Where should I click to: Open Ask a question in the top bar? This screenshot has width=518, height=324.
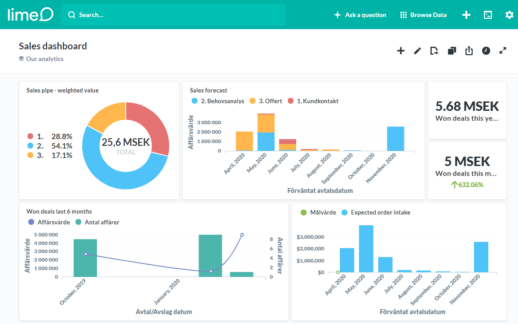360,14
